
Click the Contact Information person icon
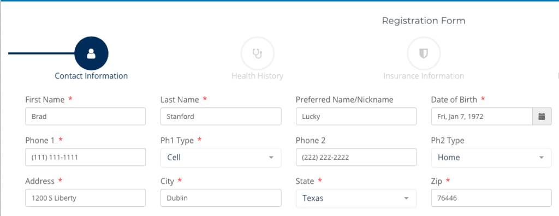coord(91,53)
